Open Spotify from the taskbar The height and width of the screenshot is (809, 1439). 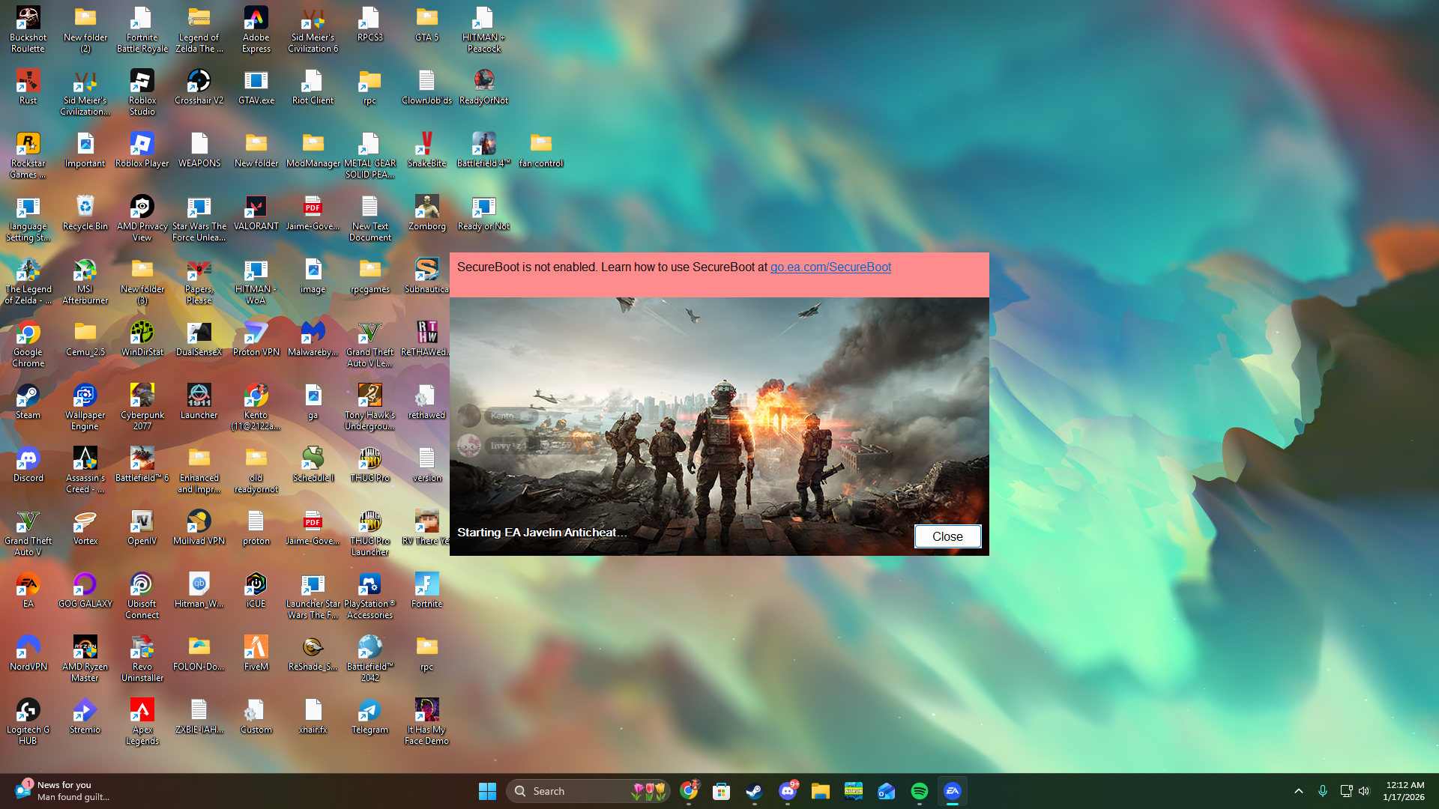920,791
